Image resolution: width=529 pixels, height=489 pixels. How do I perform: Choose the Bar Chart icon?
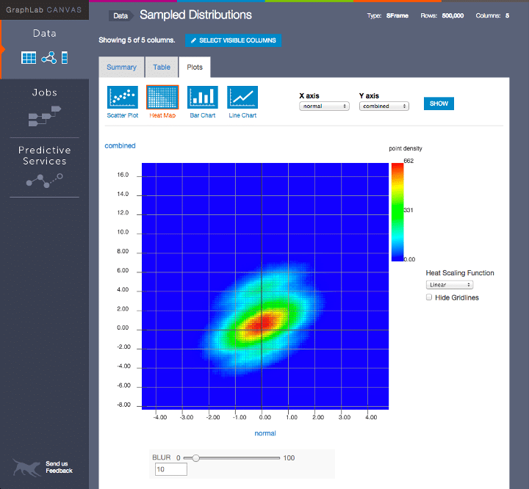(x=203, y=98)
